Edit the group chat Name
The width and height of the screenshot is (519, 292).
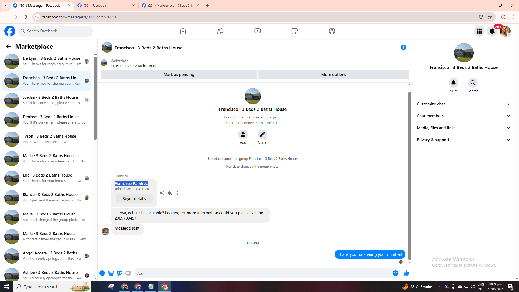click(x=262, y=134)
